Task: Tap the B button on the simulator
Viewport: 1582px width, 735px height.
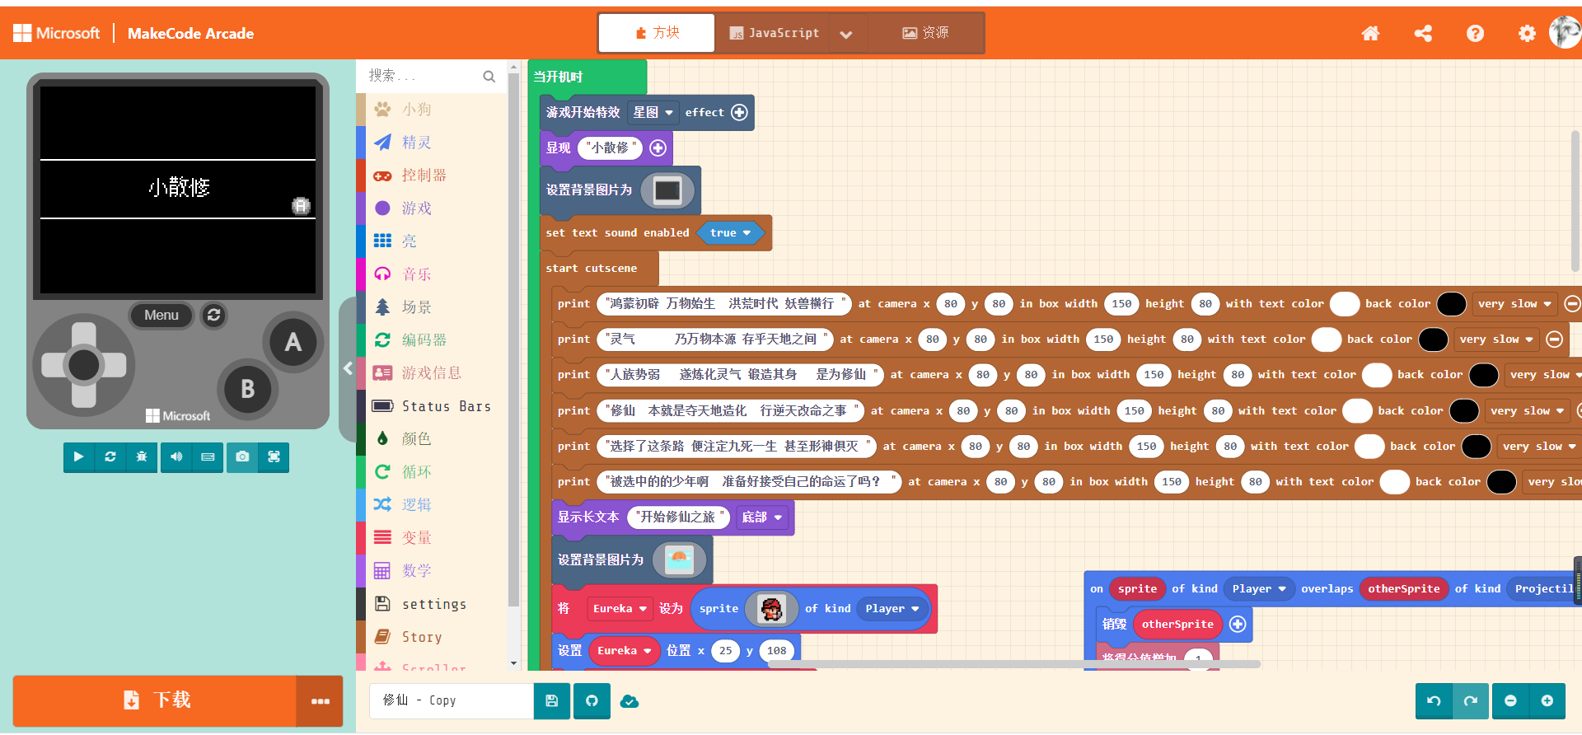Action: pos(247,389)
